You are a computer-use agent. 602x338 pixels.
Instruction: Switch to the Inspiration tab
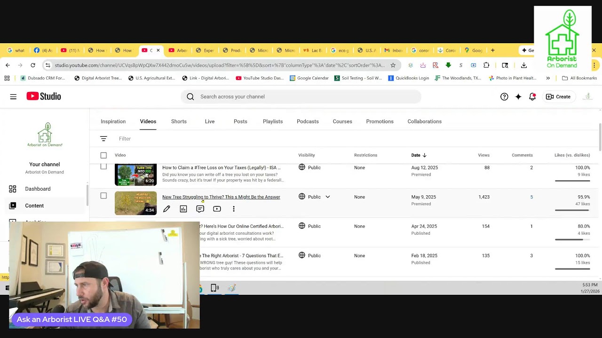[x=113, y=122]
